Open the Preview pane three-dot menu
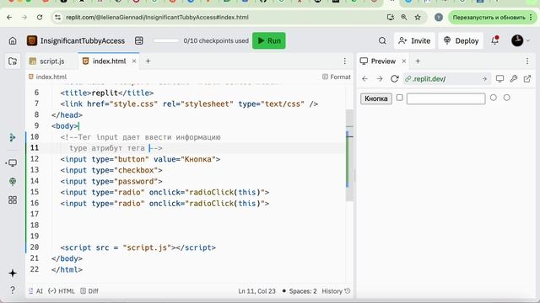The height and width of the screenshot is (303, 540). [527, 61]
